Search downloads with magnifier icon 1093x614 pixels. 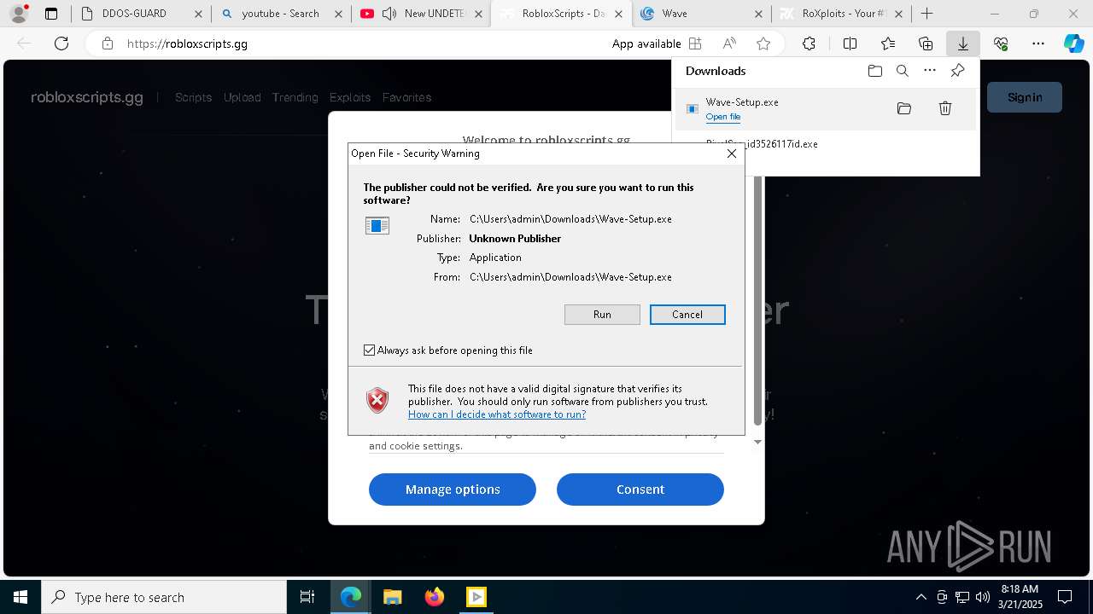(x=902, y=71)
